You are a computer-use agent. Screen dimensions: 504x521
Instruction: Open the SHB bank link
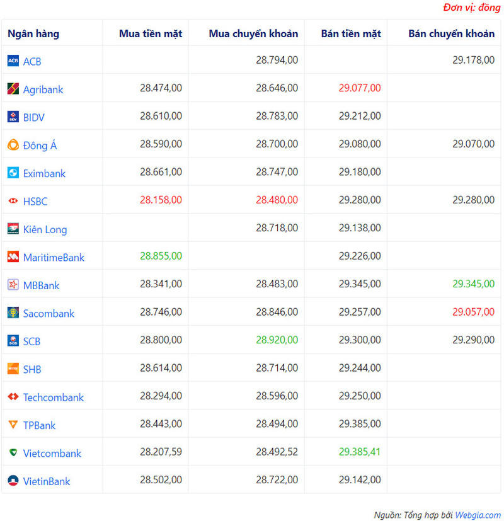(32, 369)
